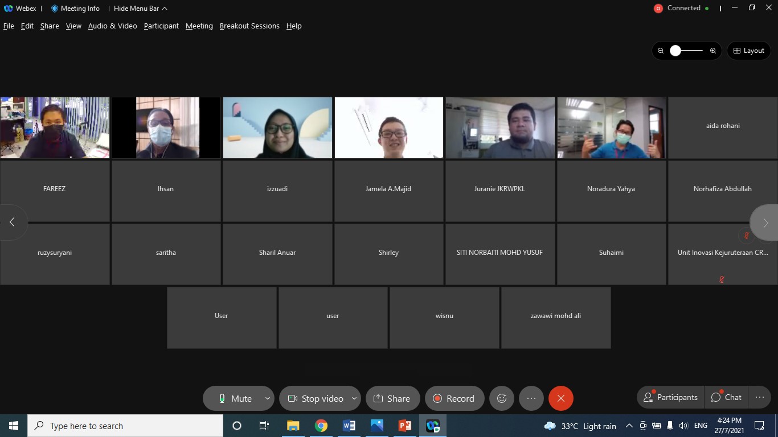Open the Meeting menu
778x437 pixels.
199,26
